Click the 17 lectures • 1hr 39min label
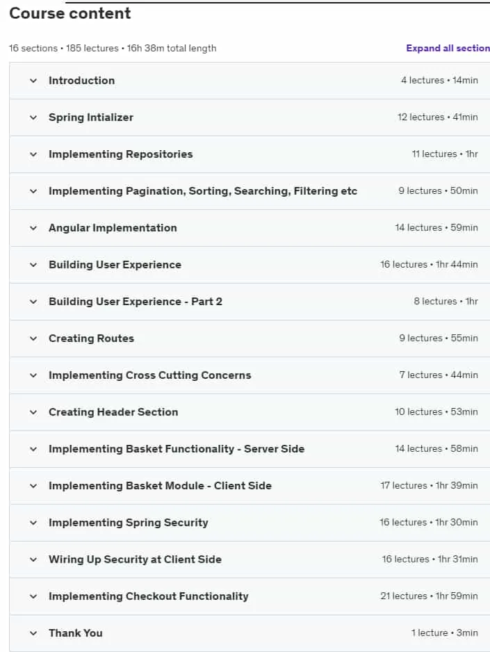Screen dimensions: 490x652 (429, 486)
